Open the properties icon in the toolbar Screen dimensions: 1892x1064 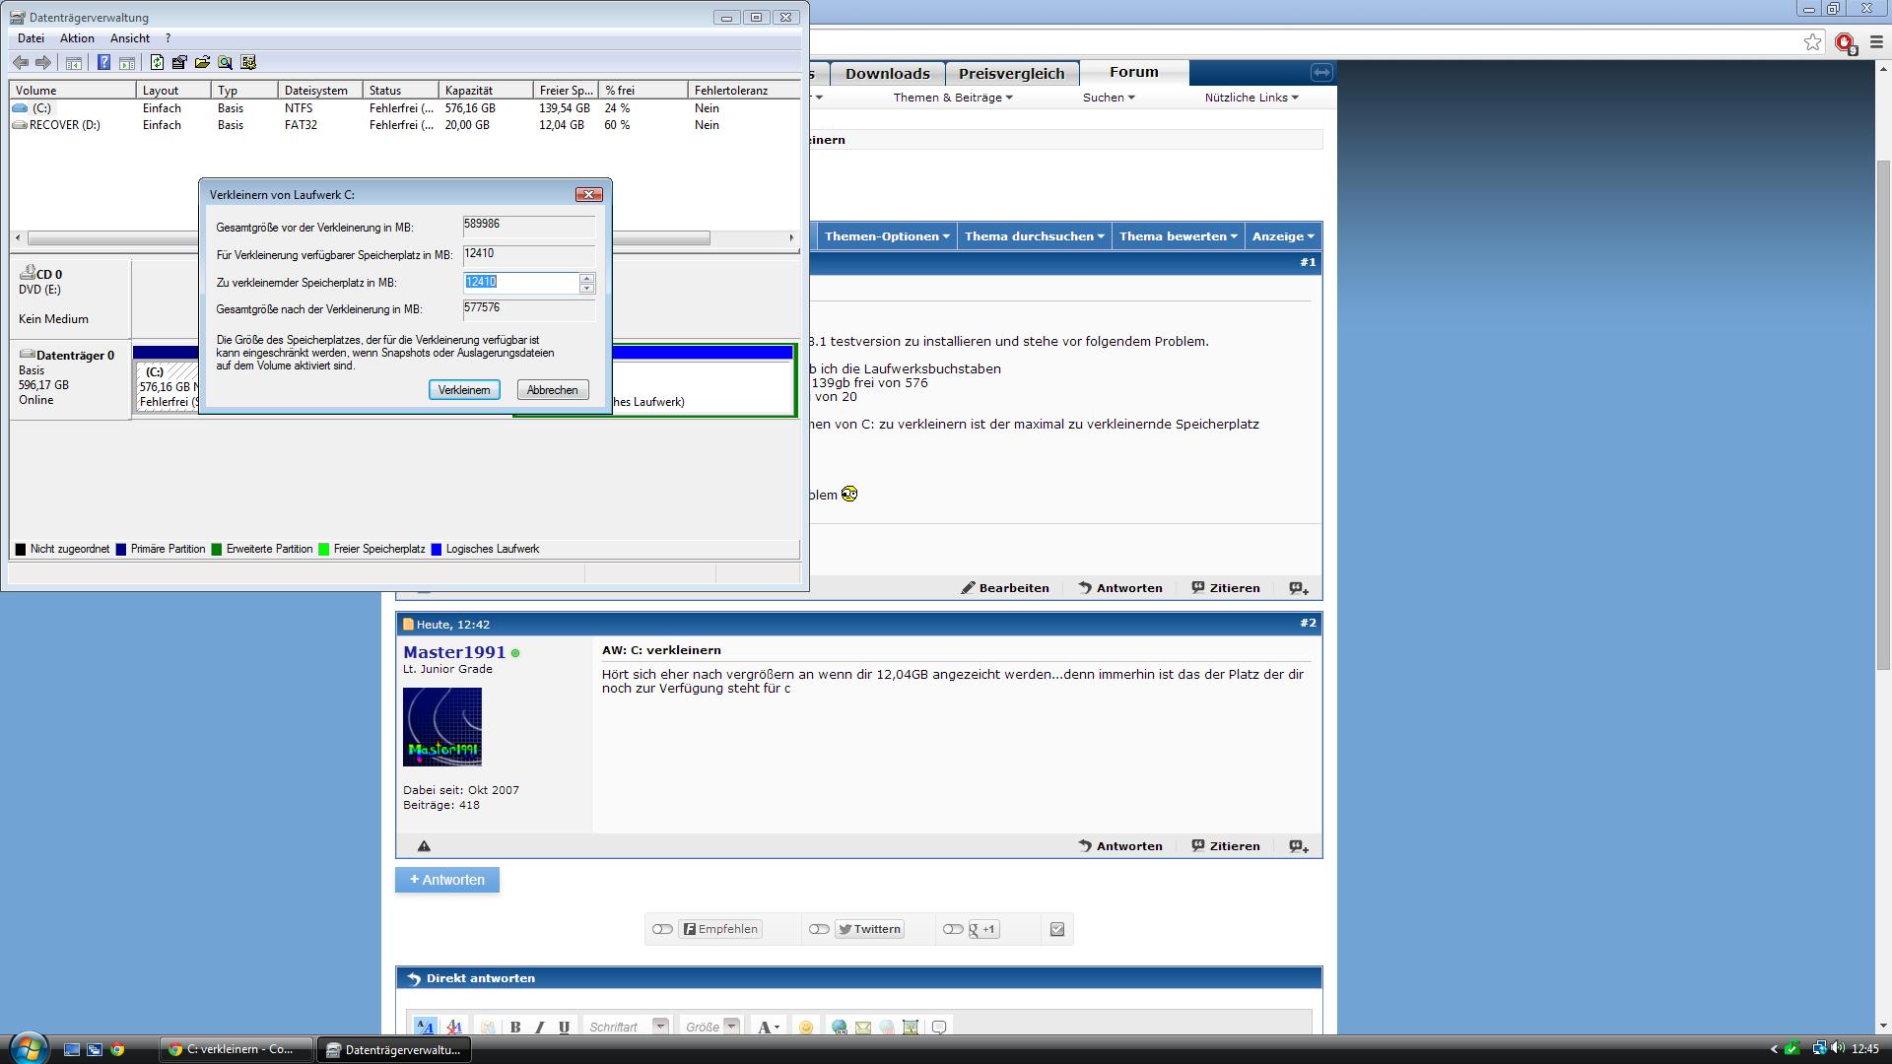point(179,63)
